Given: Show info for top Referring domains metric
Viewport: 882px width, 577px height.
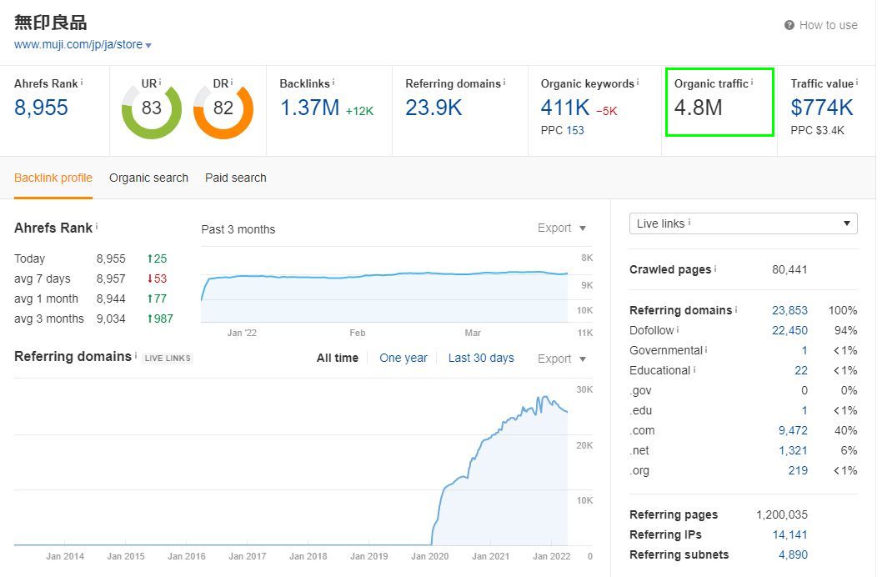Looking at the screenshot, I should click(504, 82).
